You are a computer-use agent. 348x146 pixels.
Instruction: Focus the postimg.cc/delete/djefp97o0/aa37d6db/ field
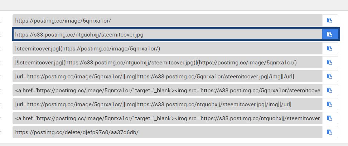167,132
